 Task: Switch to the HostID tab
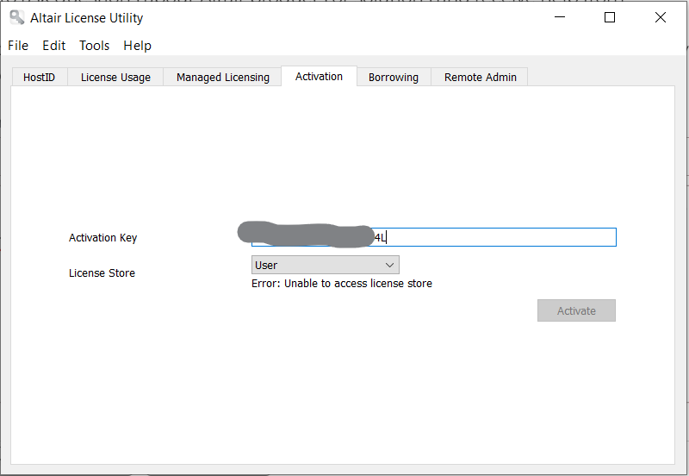coord(39,77)
